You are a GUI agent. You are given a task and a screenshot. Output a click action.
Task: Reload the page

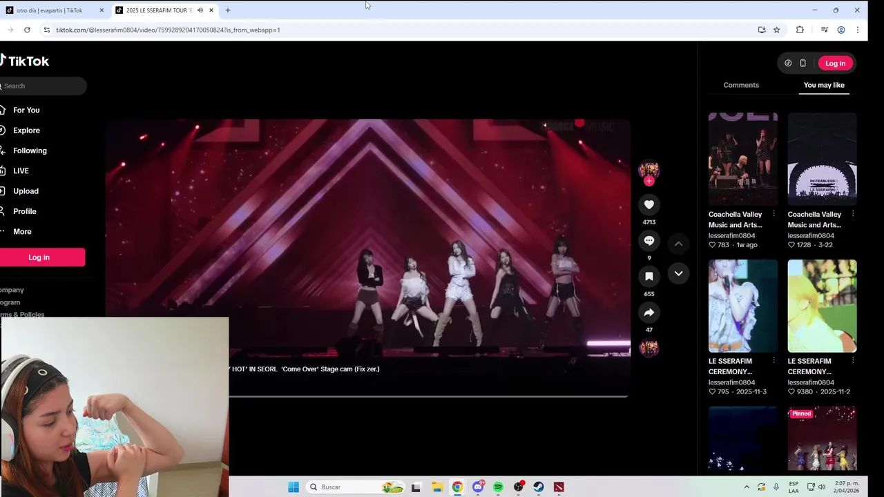point(27,30)
